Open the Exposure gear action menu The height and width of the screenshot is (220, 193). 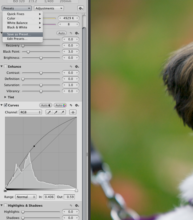click(77, 33)
